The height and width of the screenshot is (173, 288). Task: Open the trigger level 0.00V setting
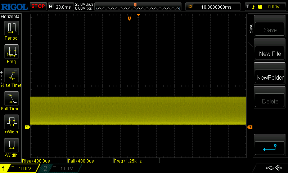coord(265,6)
